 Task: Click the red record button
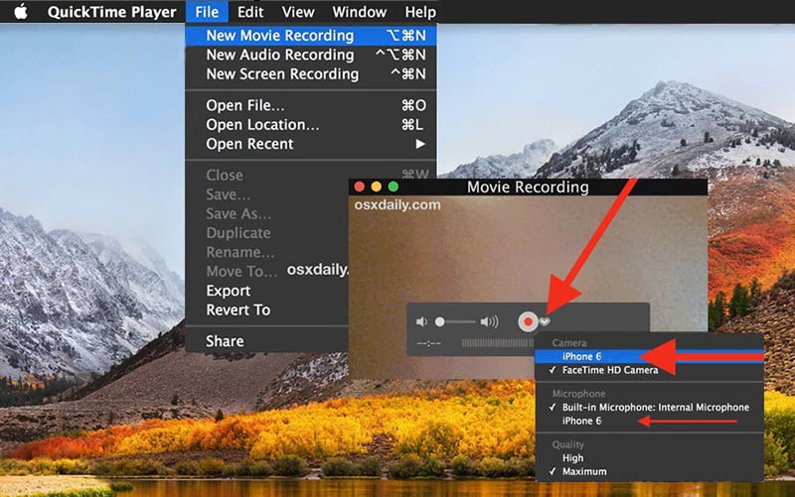pyautogui.click(x=528, y=321)
